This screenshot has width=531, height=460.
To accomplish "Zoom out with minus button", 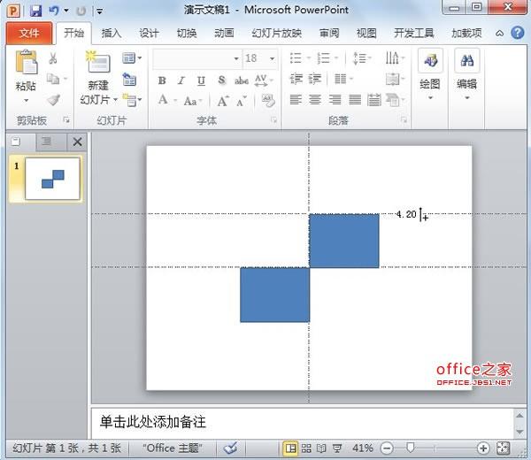I will (387, 448).
